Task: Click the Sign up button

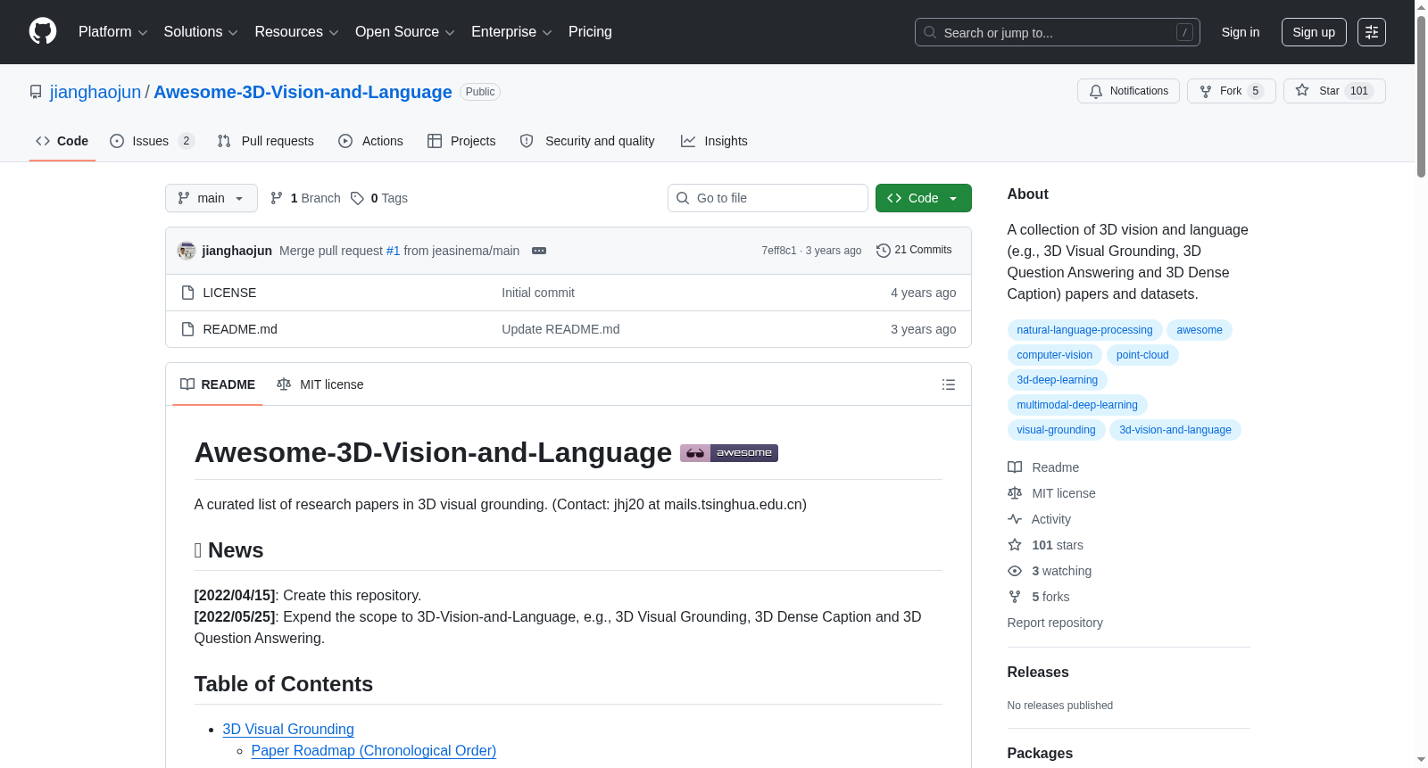Action: [1314, 32]
